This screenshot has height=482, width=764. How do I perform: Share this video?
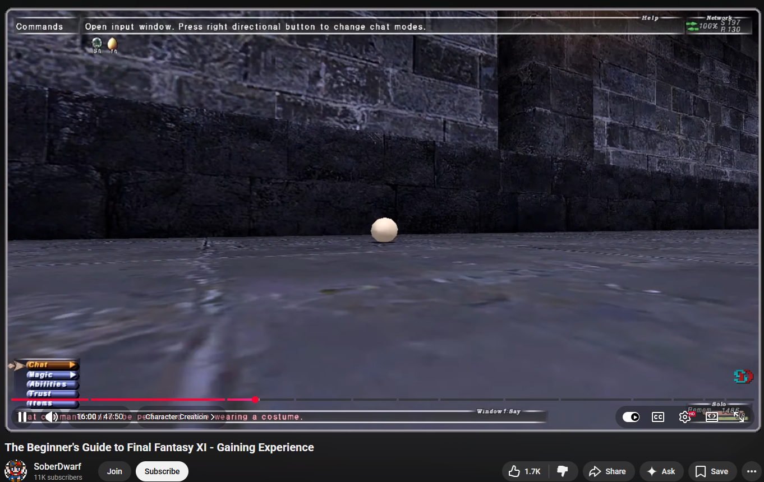(609, 471)
